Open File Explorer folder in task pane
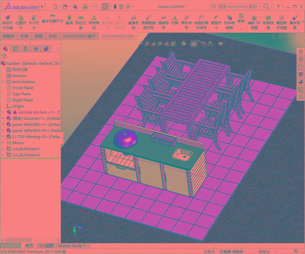 301,67
